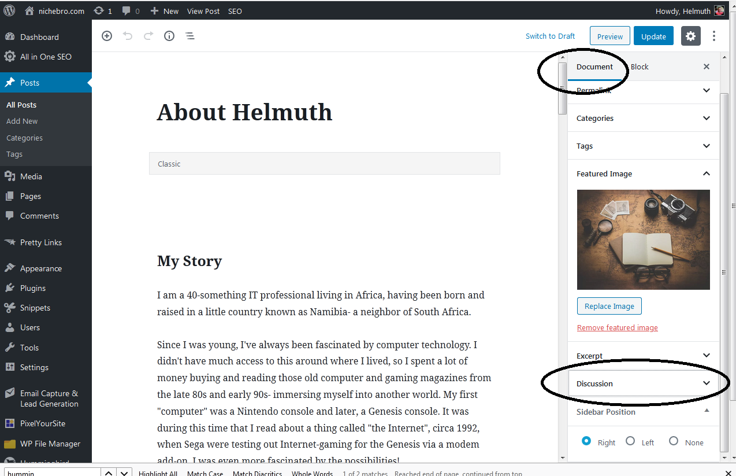Click the Preview button
This screenshot has width=736, height=476.
(x=610, y=36)
